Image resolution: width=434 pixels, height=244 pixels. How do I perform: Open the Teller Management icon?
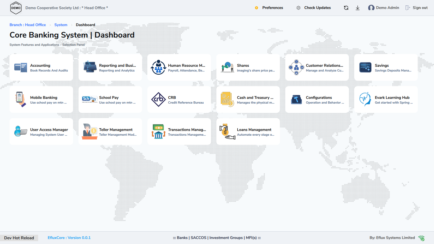tap(90, 132)
